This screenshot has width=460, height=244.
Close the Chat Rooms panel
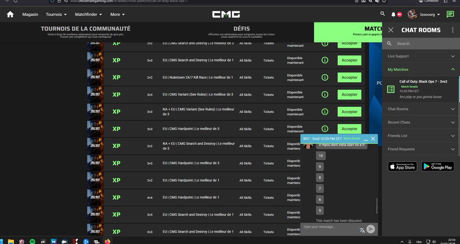click(391, 30)
